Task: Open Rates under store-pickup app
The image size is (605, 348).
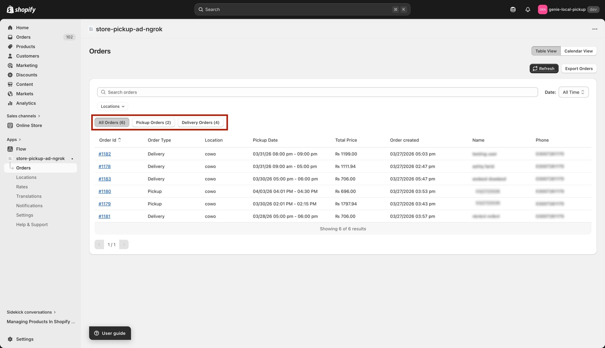Action: [22, 187]
